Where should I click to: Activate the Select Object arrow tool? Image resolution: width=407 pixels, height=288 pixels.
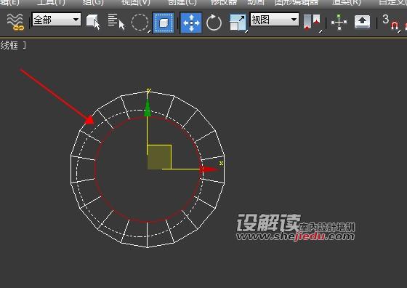point(93,22)
